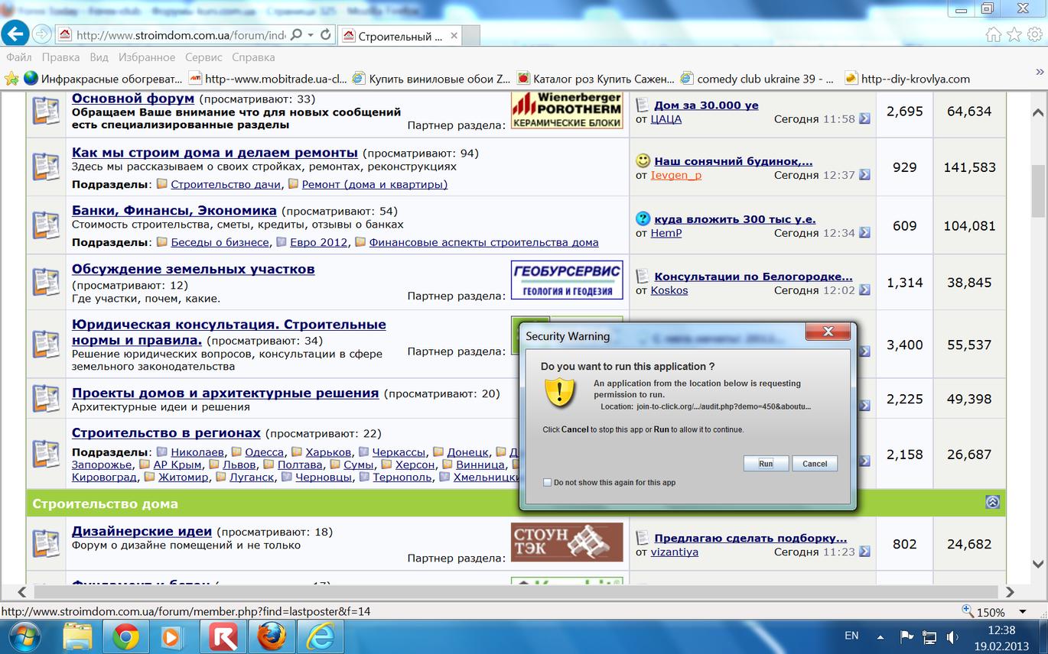The width and height of the screenshot is (1048, 654).
Task: Open the Файл menu
Action: [x=19, y=57]
